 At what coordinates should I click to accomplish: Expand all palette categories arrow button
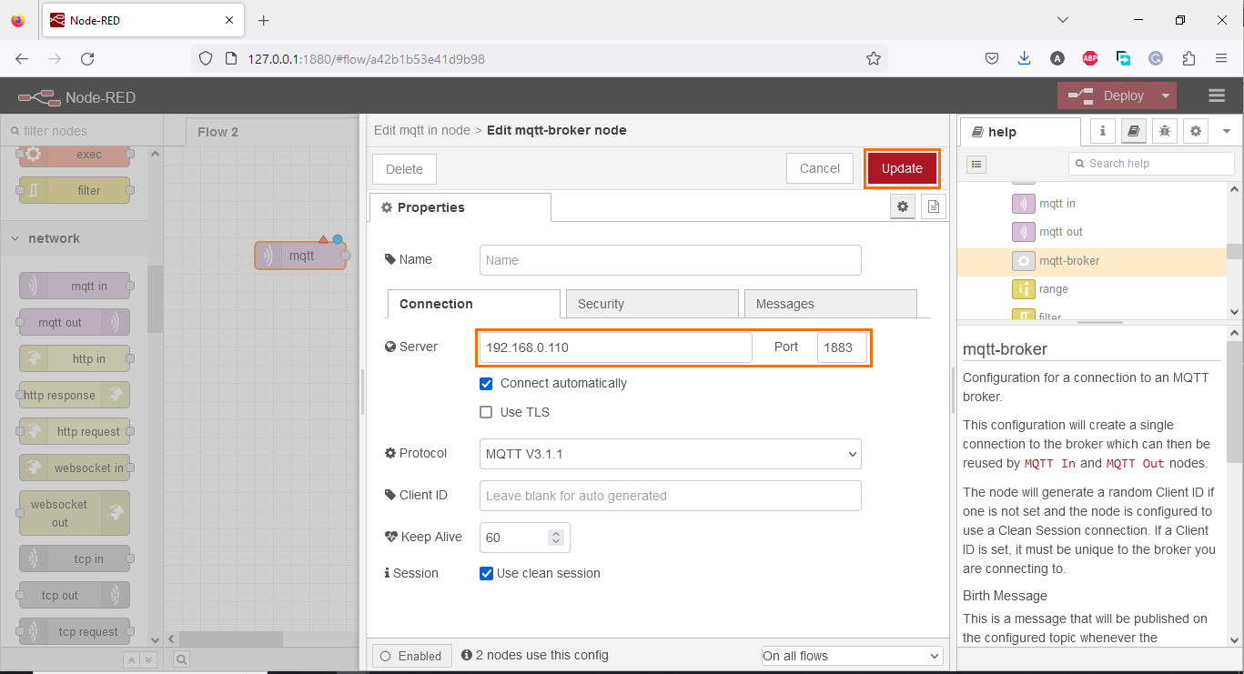click(x=148, y=660)
